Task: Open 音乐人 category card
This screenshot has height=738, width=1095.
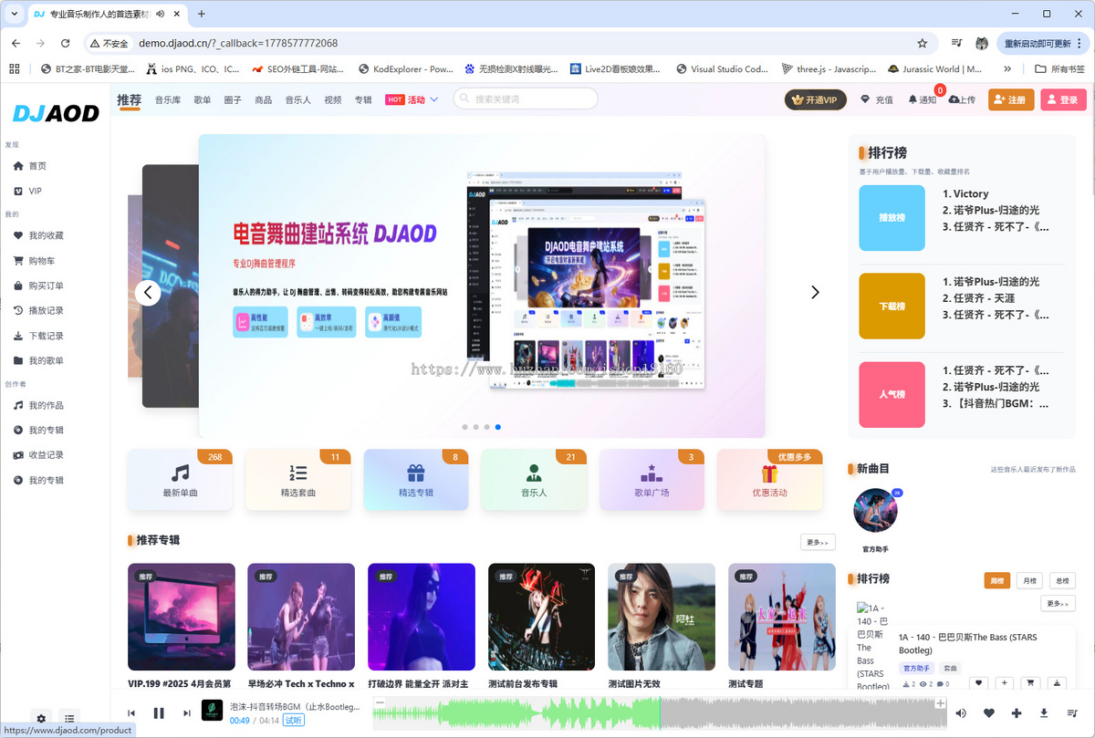Action: point(534,480)
